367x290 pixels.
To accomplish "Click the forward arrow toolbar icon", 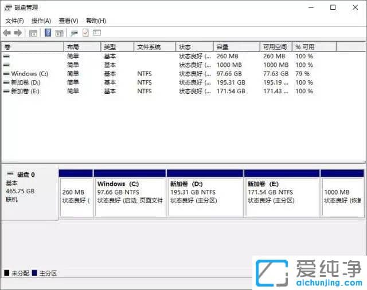I will tap(18, 33).
